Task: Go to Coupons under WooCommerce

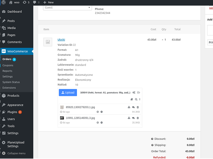Action: pyautogui.click(x=8, y=65)
